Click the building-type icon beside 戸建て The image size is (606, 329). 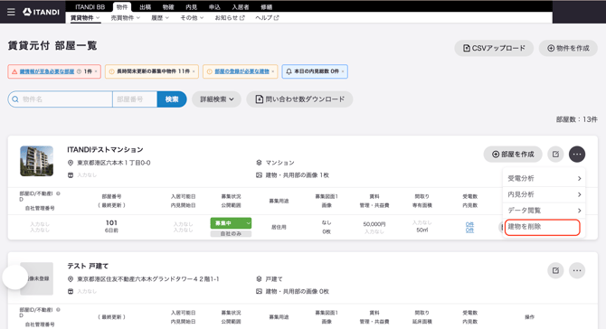(x=259, y=278)
